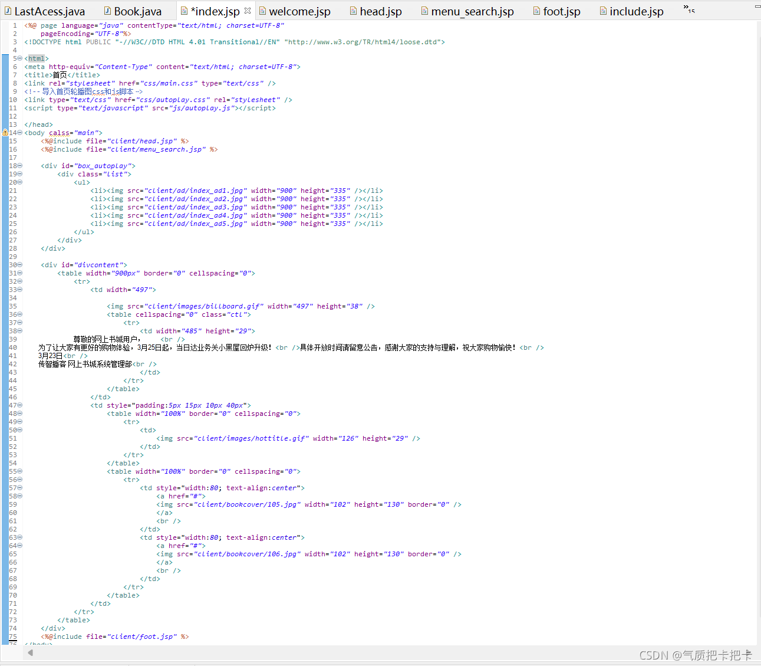Click the warning marker on line 14

tap(5, 133)
